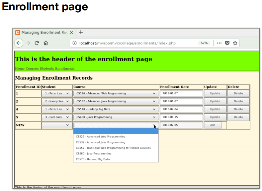Viewport: 262px width, 191px height.
Task: Select the blank highlighted option in course list
Action: [116, 131]
